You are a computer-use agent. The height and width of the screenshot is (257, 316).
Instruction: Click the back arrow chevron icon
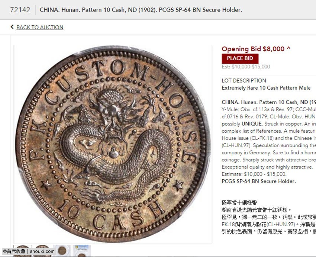tap(12, 27)
